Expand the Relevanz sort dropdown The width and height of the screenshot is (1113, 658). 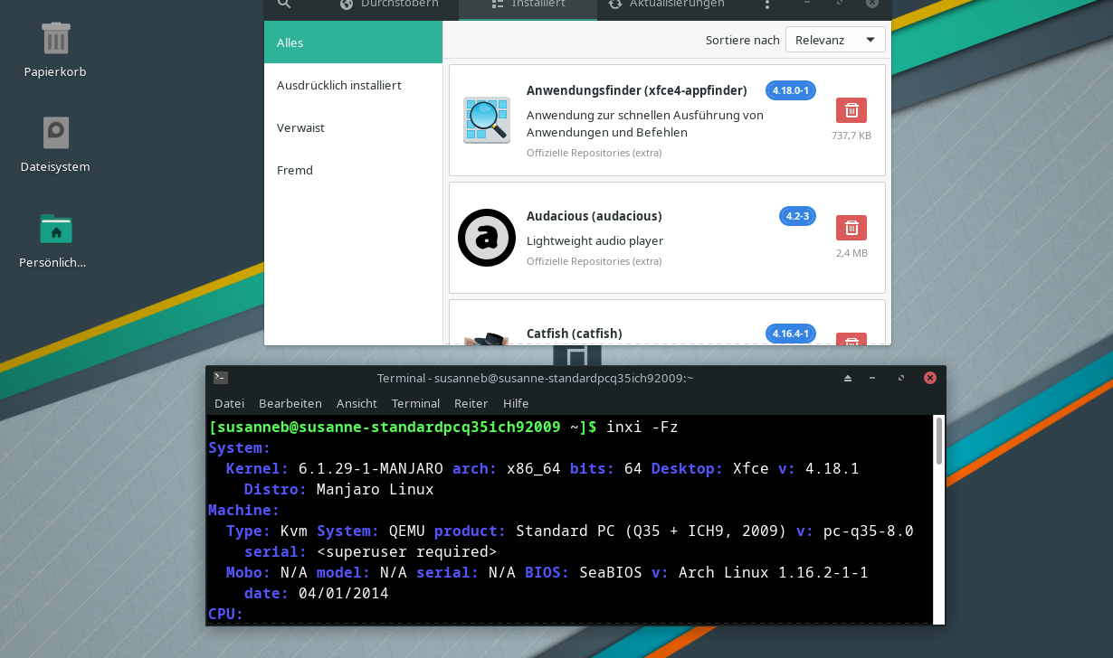[834, 40]
